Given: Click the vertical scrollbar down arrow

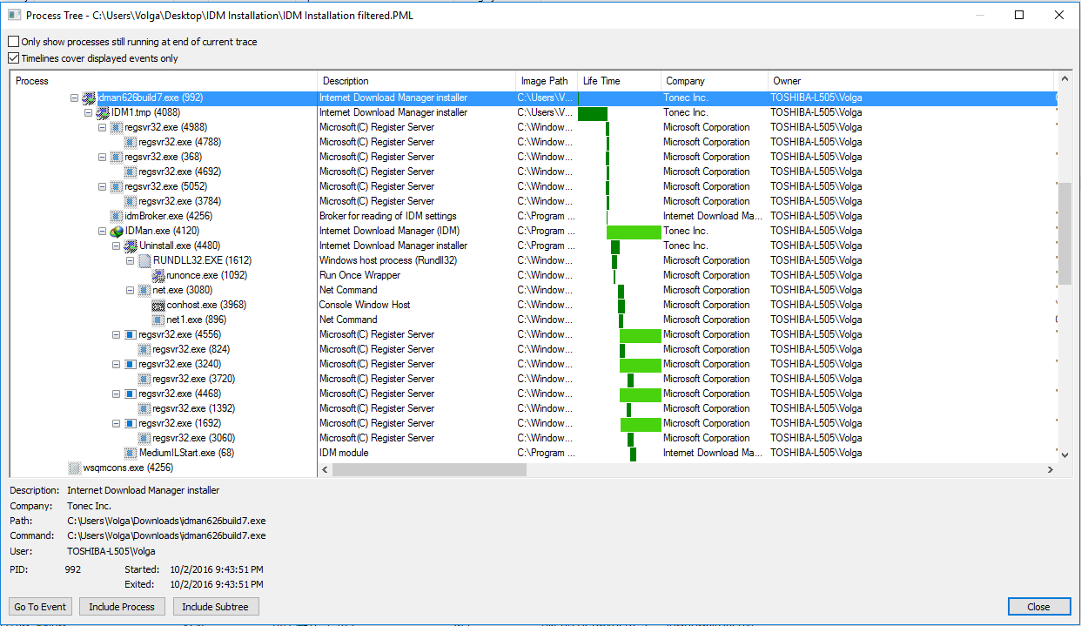Looking at the screenshot, I should [x=1064, y=454].
